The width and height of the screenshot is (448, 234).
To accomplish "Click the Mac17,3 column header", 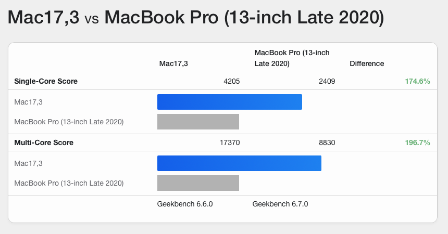I will (x=173, y=63).
